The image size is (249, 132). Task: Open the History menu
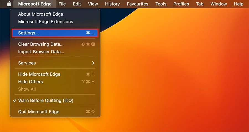coord(112,4)
